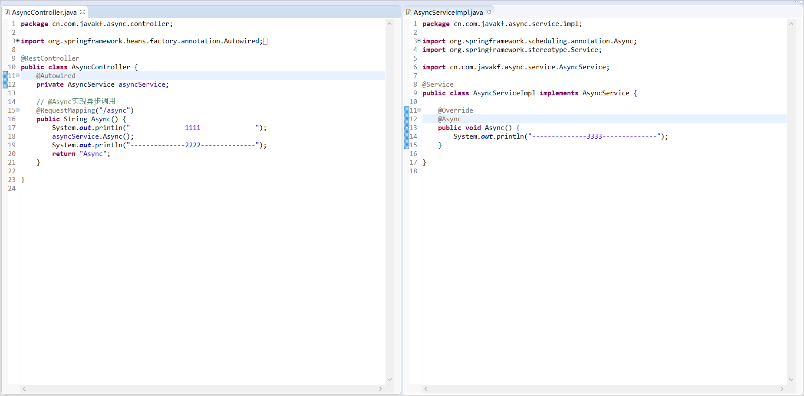Image resolution: width=804 pixels, height=396 pixels.
Task: Click the println line containing 1111
Action: (159, 128)
